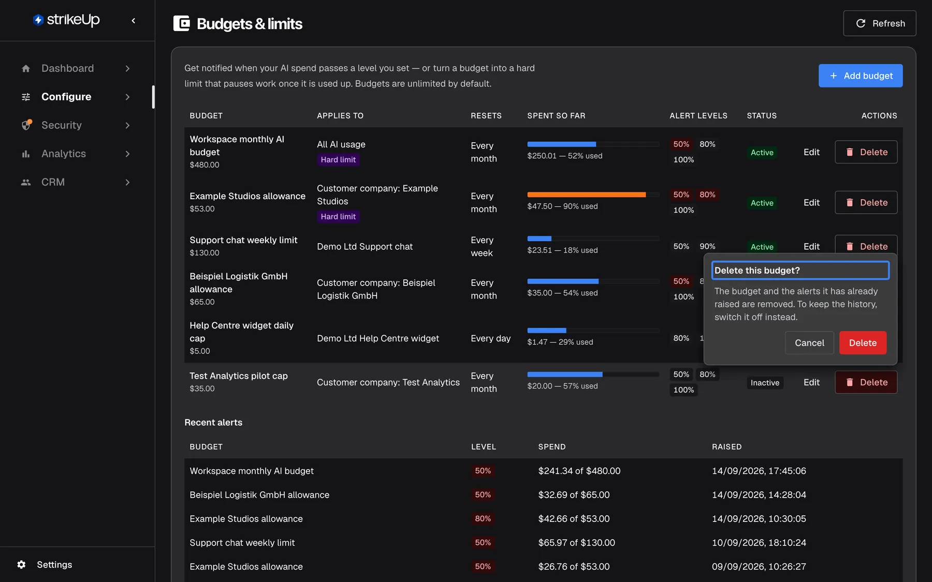Image resolution: width=932 pixels, height=582 pixels.
Task: Select "Demo Ltd Support chat" cell
Action: coord(365,247)
